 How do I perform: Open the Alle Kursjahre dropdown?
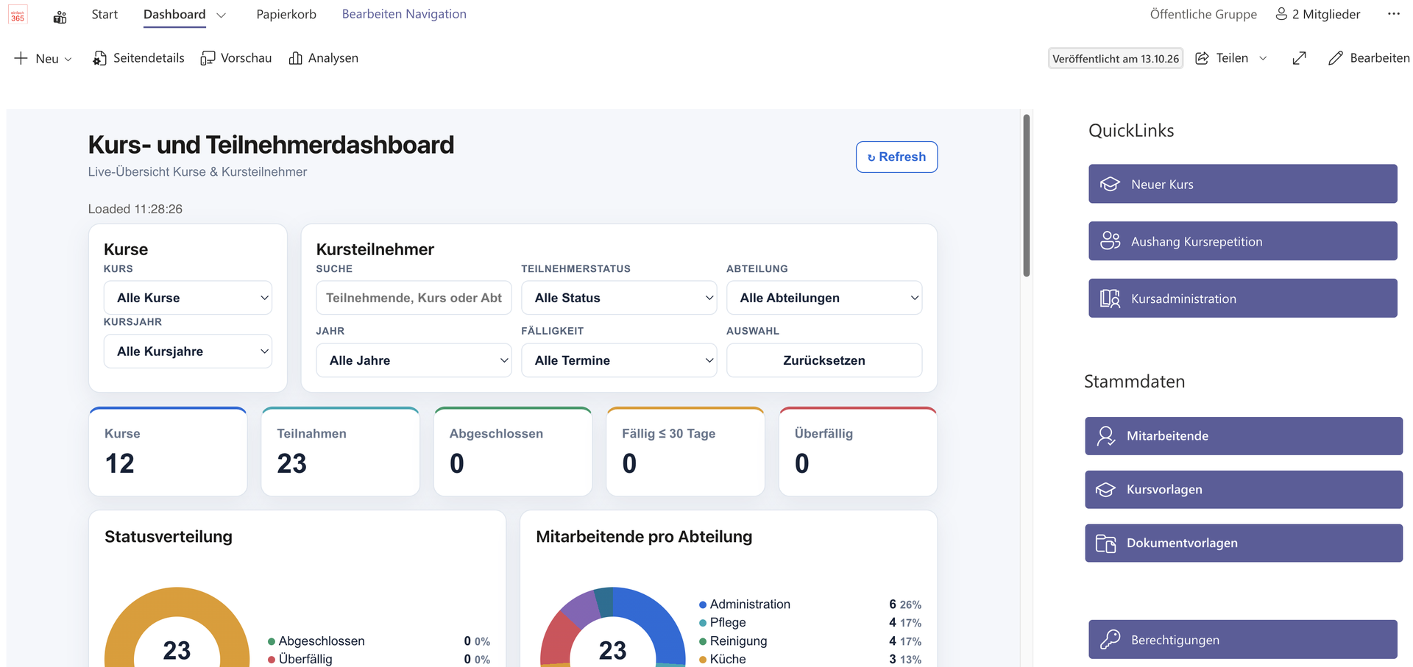coord(188,352)
